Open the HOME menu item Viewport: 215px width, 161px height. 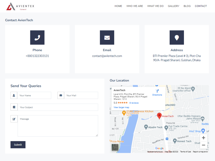point(118,6)
